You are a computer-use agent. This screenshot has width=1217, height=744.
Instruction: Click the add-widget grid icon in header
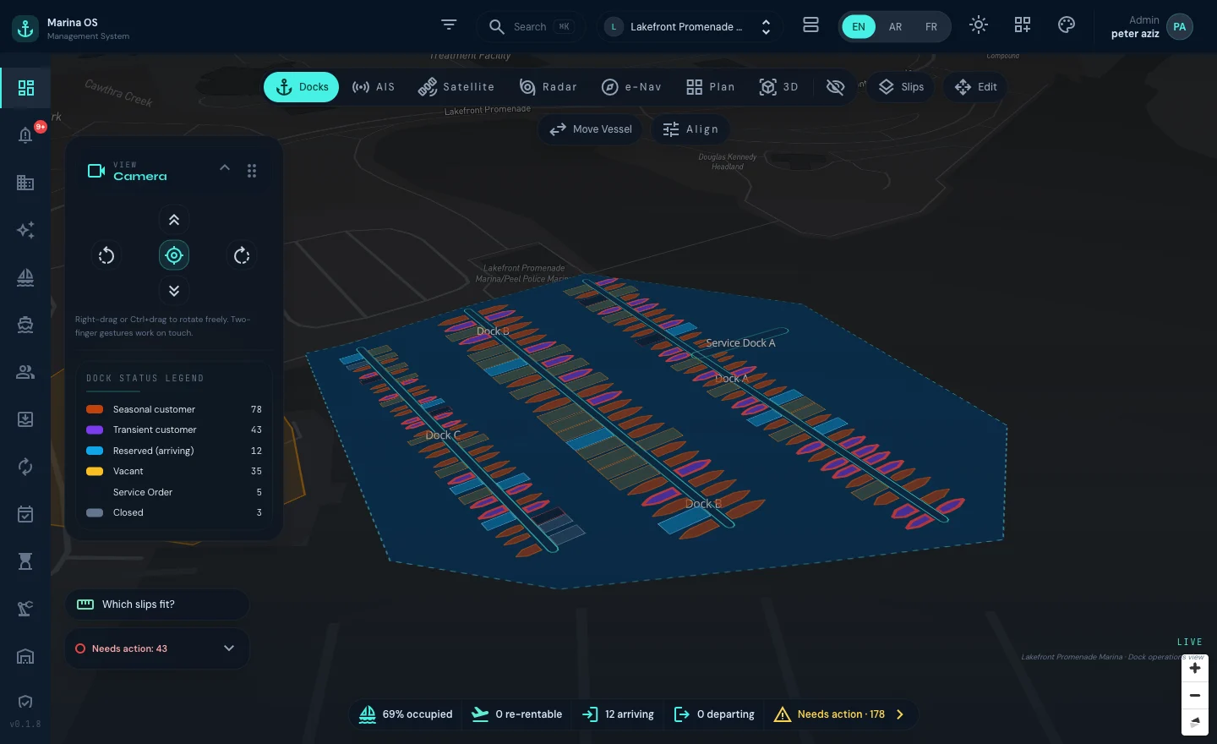[1023, 25]
